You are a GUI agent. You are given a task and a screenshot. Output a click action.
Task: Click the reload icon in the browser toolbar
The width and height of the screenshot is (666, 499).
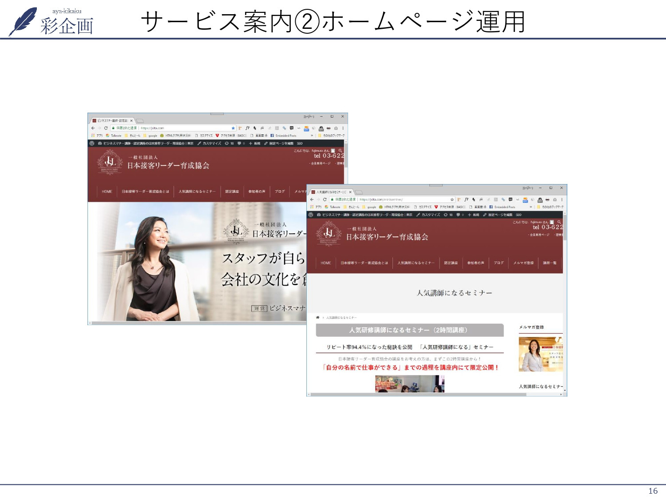point(325,199)
